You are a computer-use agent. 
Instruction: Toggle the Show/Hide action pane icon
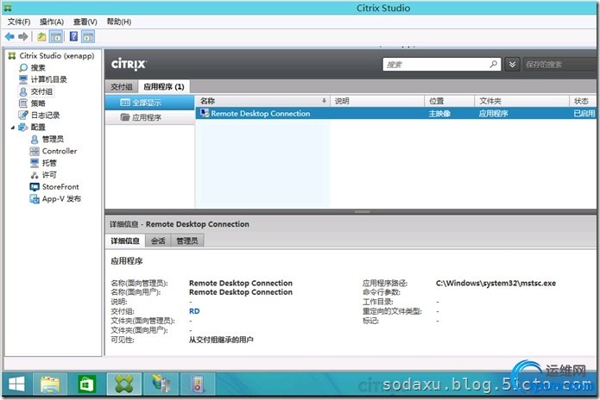tap(88, 37)
